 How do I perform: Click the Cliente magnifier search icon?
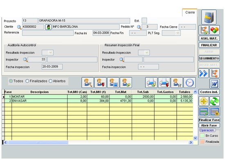19,27
